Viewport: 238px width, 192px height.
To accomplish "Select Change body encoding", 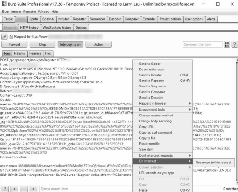I will pos(163,121).
